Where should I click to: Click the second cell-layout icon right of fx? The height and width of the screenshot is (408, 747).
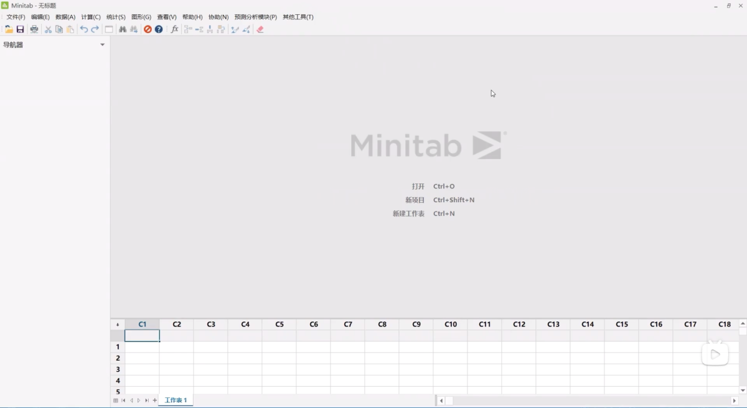tap(199, 29)
